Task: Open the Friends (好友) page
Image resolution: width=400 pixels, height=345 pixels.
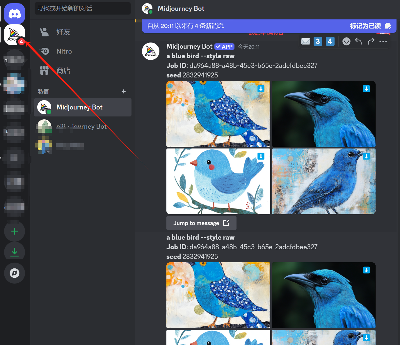Action: 83,32
